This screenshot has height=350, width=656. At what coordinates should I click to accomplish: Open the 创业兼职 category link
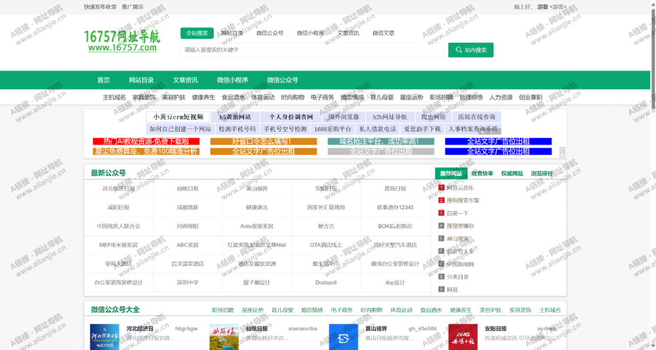coord(531,97)
